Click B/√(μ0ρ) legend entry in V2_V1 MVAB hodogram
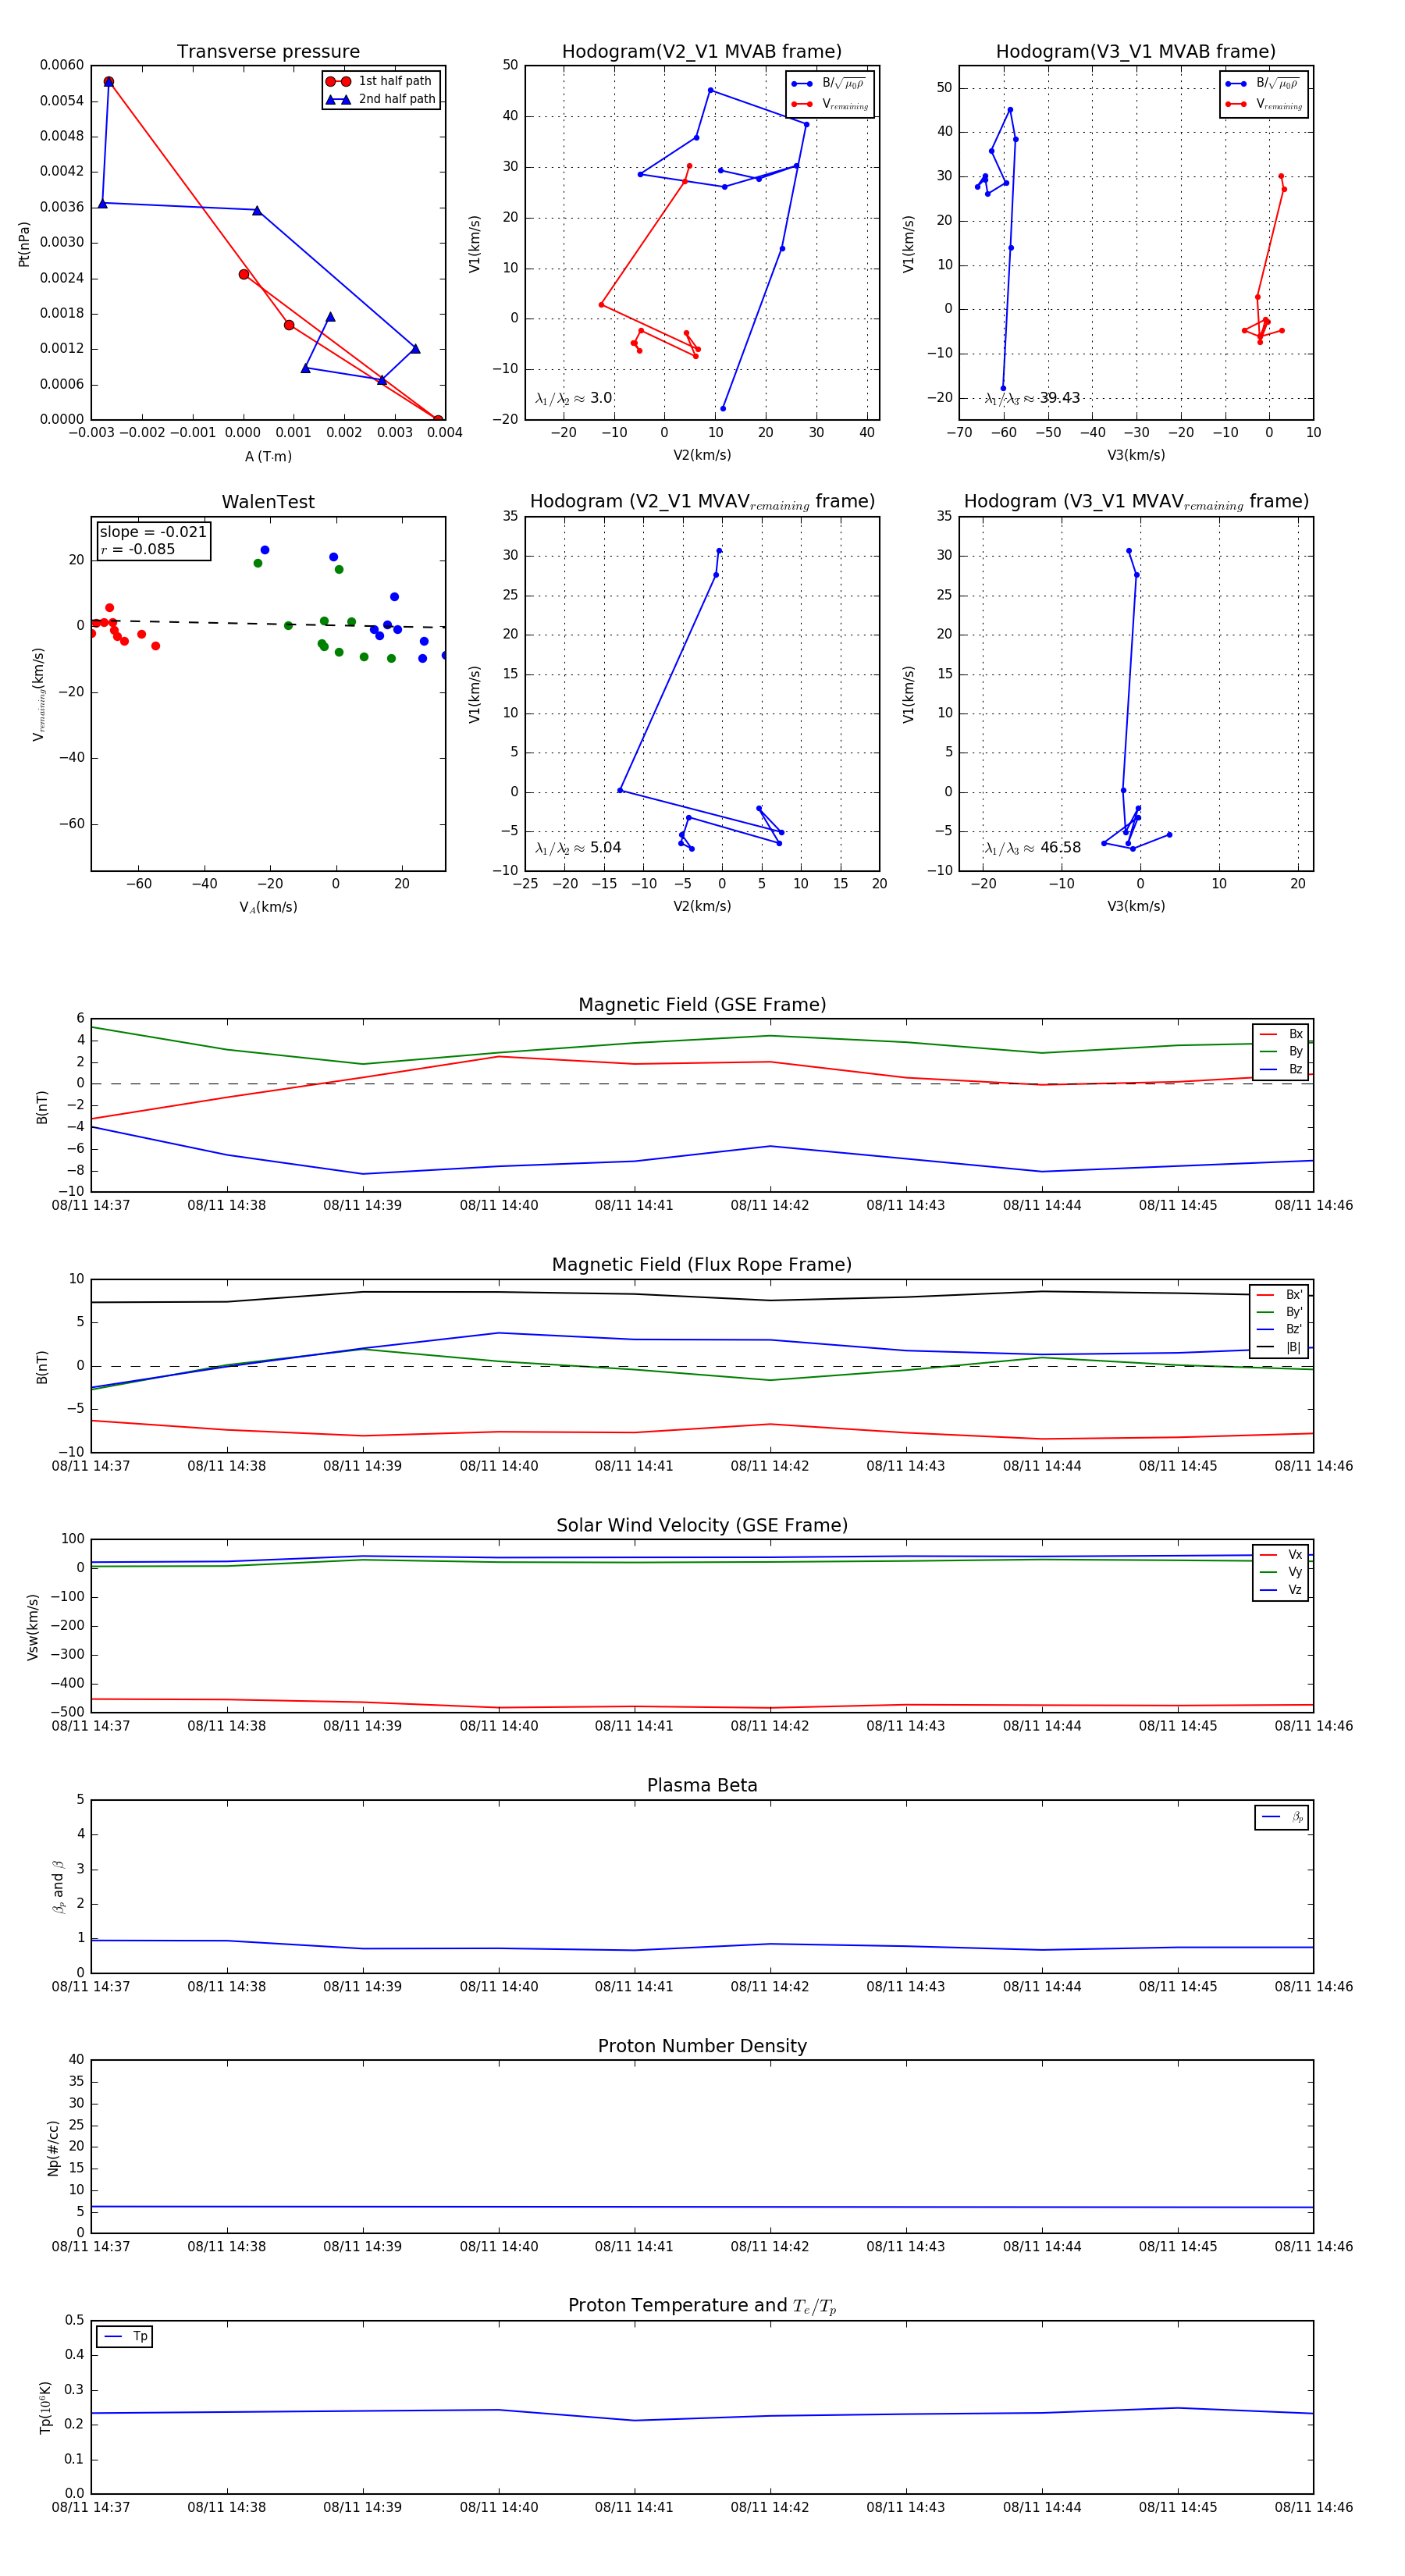This screenshot has width=1405, height=2576. pyautogui.click(x=830, y=83)
